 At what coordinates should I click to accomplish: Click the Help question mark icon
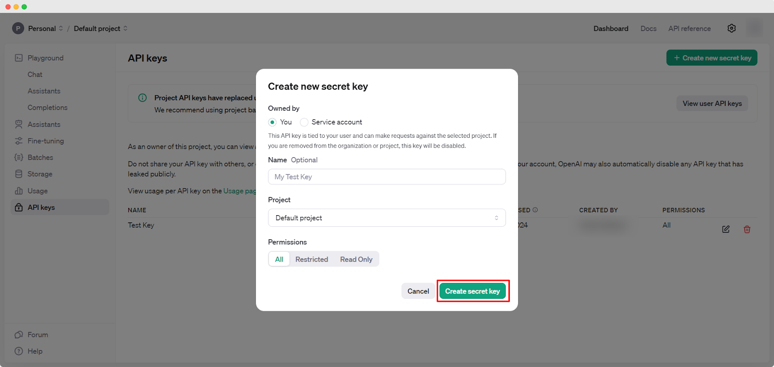tap(19, 351)
